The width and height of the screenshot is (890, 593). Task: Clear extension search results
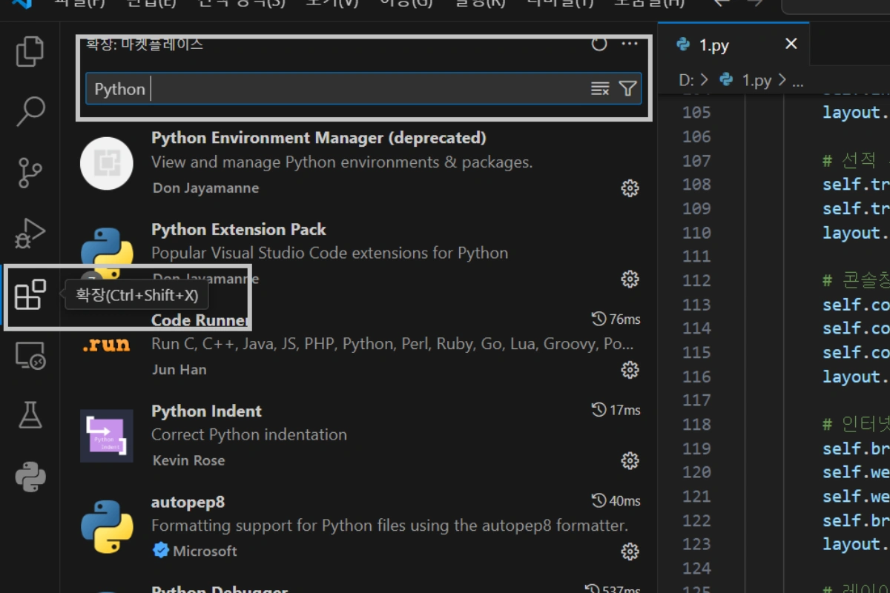pos(599,89)
